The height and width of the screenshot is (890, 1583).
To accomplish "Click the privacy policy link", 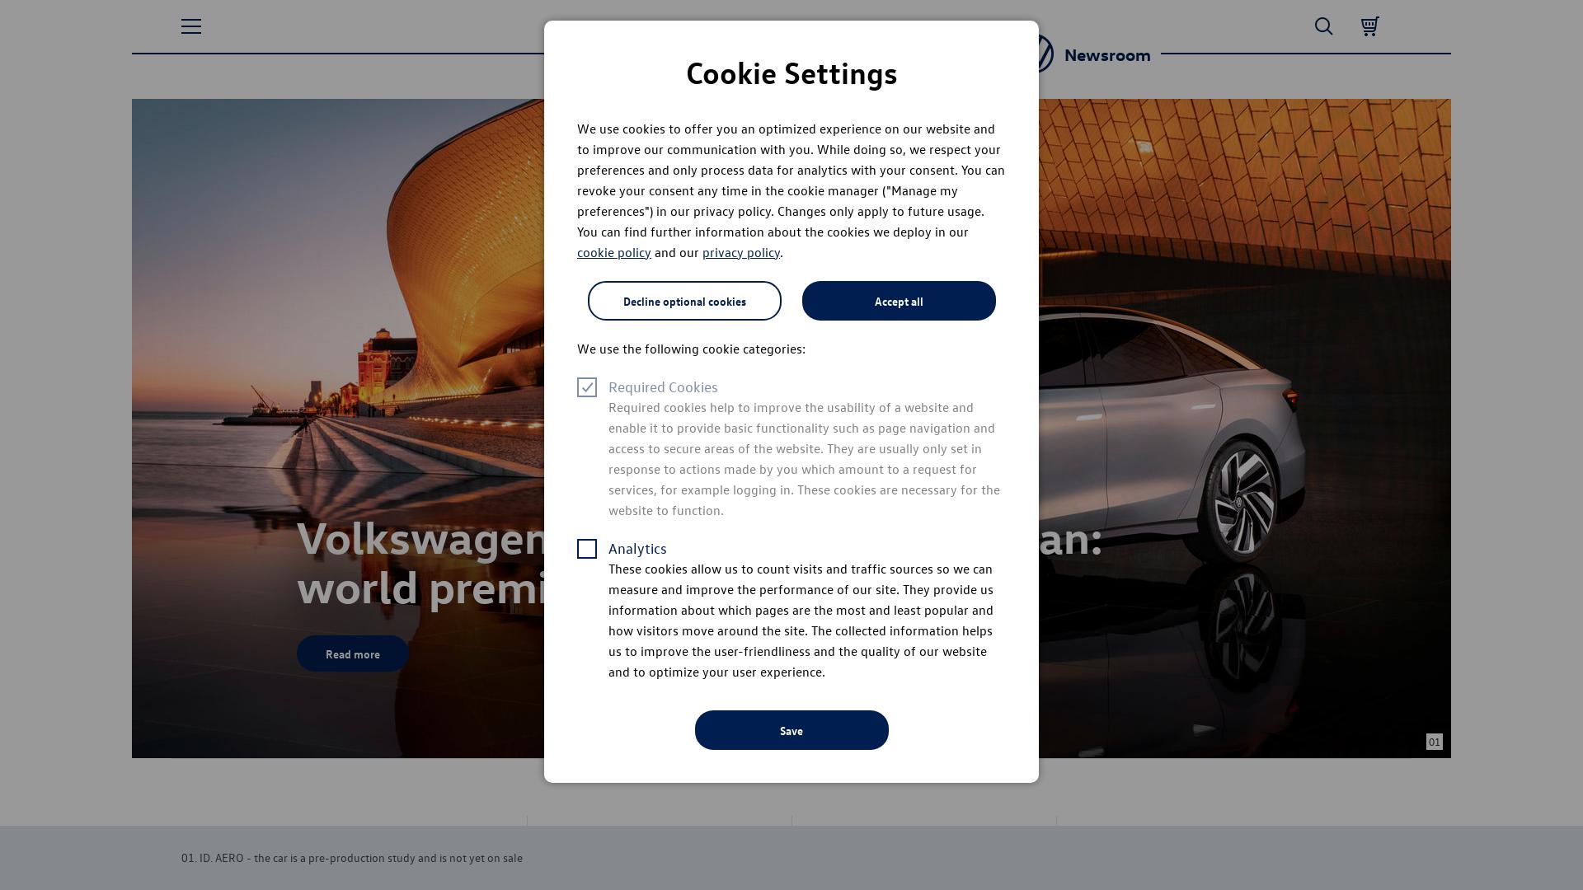I will pos(740,252).
